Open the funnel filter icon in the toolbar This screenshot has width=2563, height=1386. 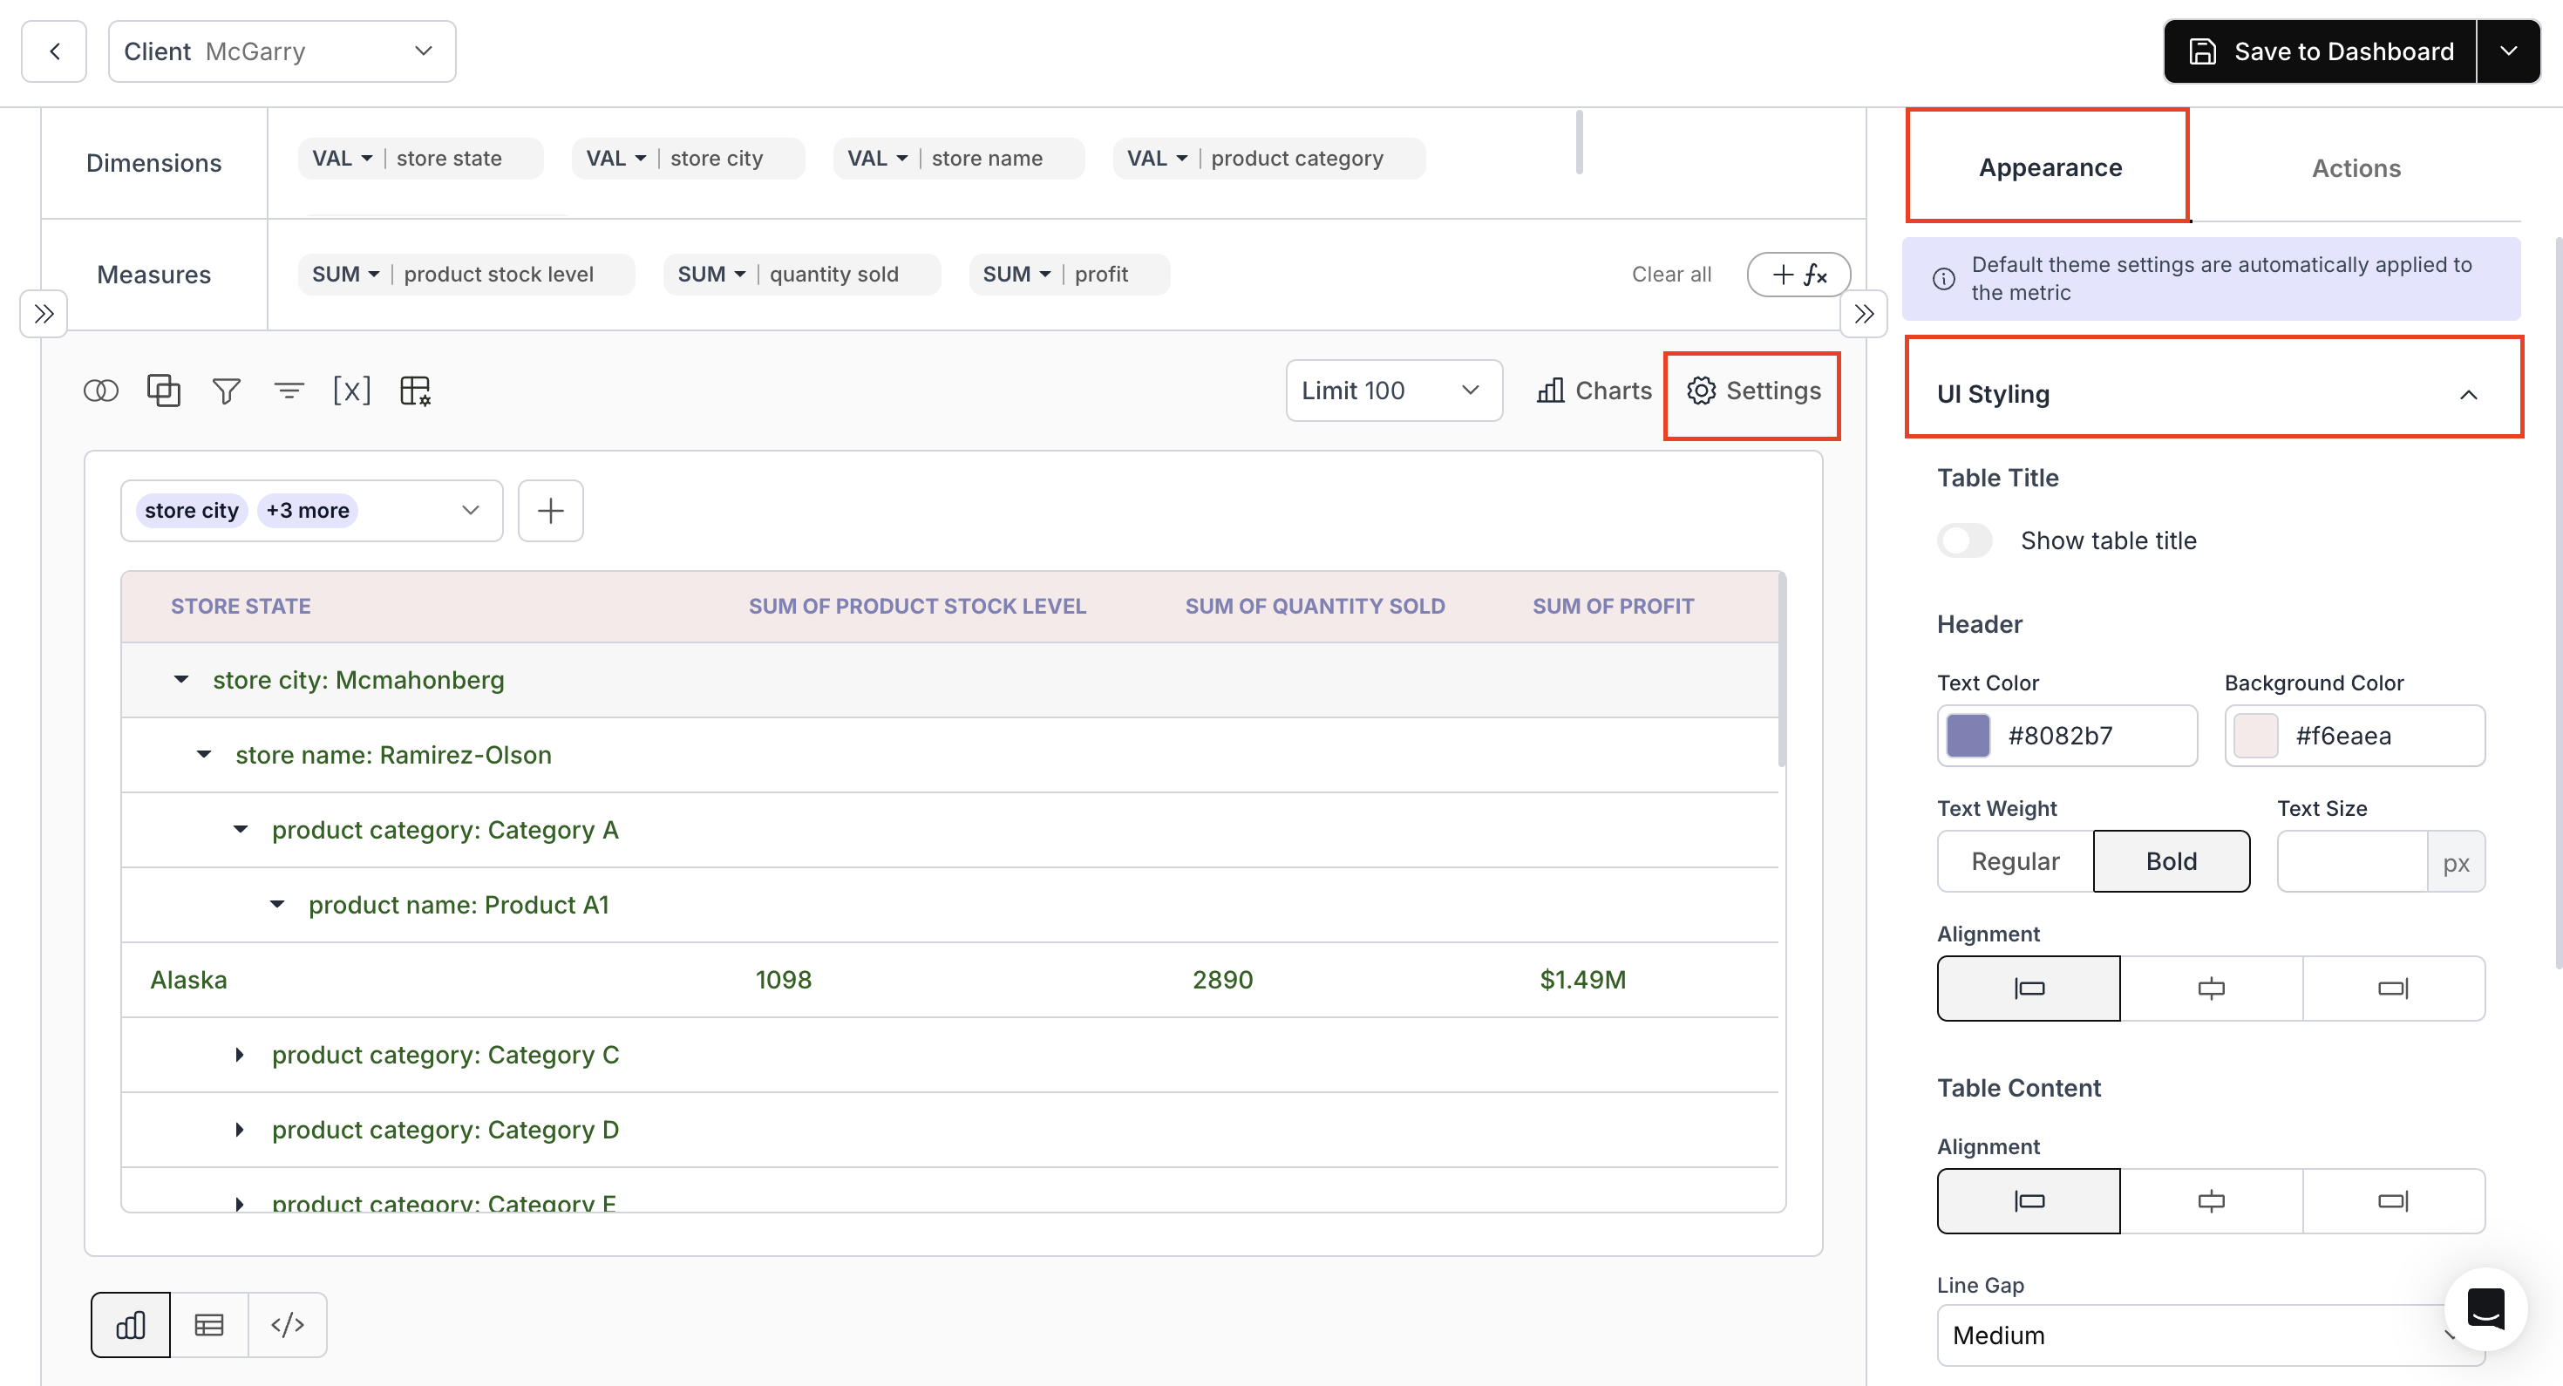pos(226,390)
